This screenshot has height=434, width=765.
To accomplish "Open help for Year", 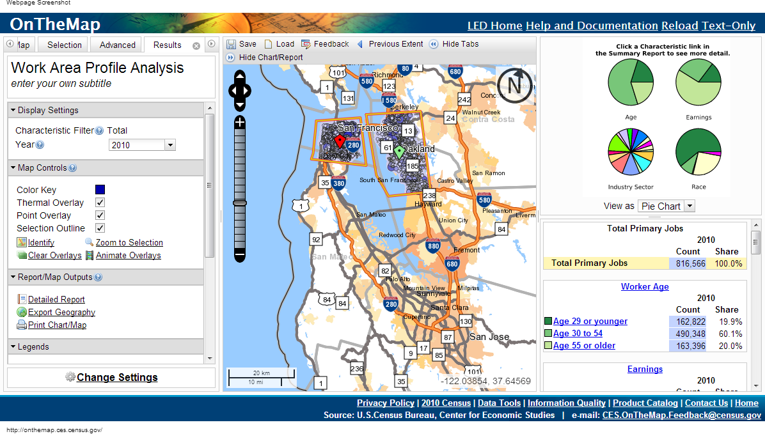I will click(x=40, y=145).
